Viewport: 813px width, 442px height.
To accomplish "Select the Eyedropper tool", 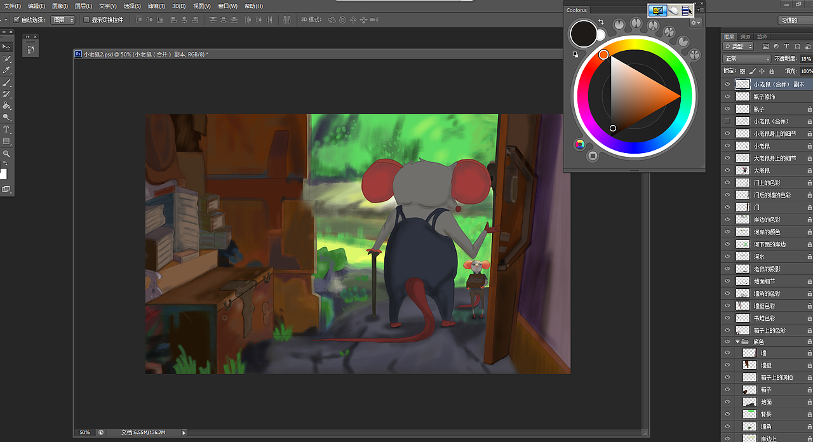I will point(6,70).
